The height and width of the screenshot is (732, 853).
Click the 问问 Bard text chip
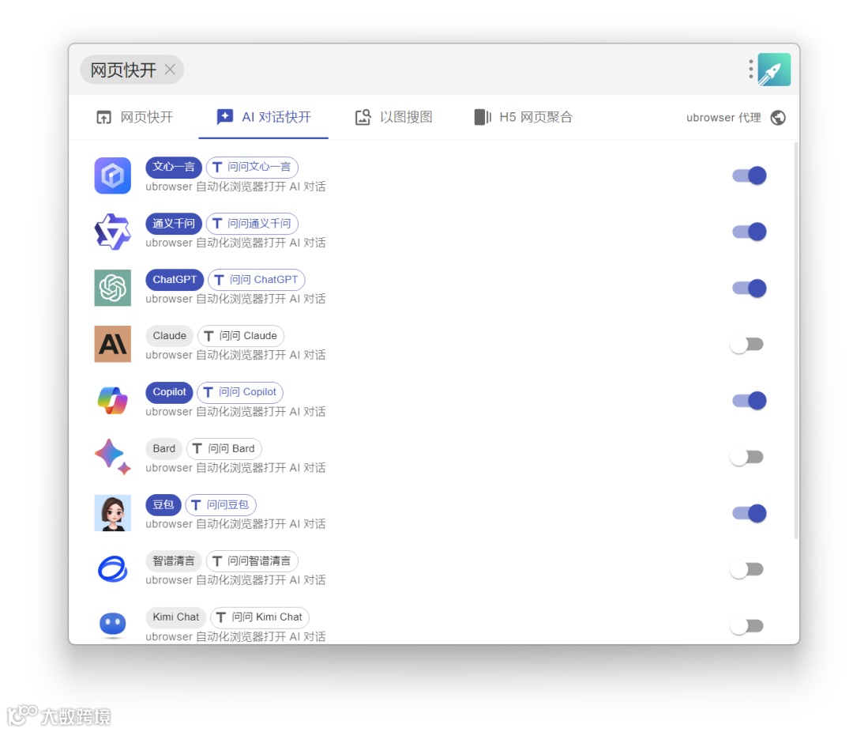click(224, 448)
